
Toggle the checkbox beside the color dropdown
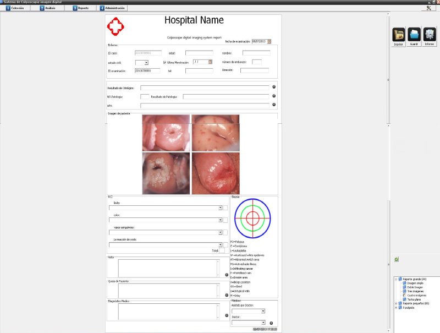(x=226, y=220)
